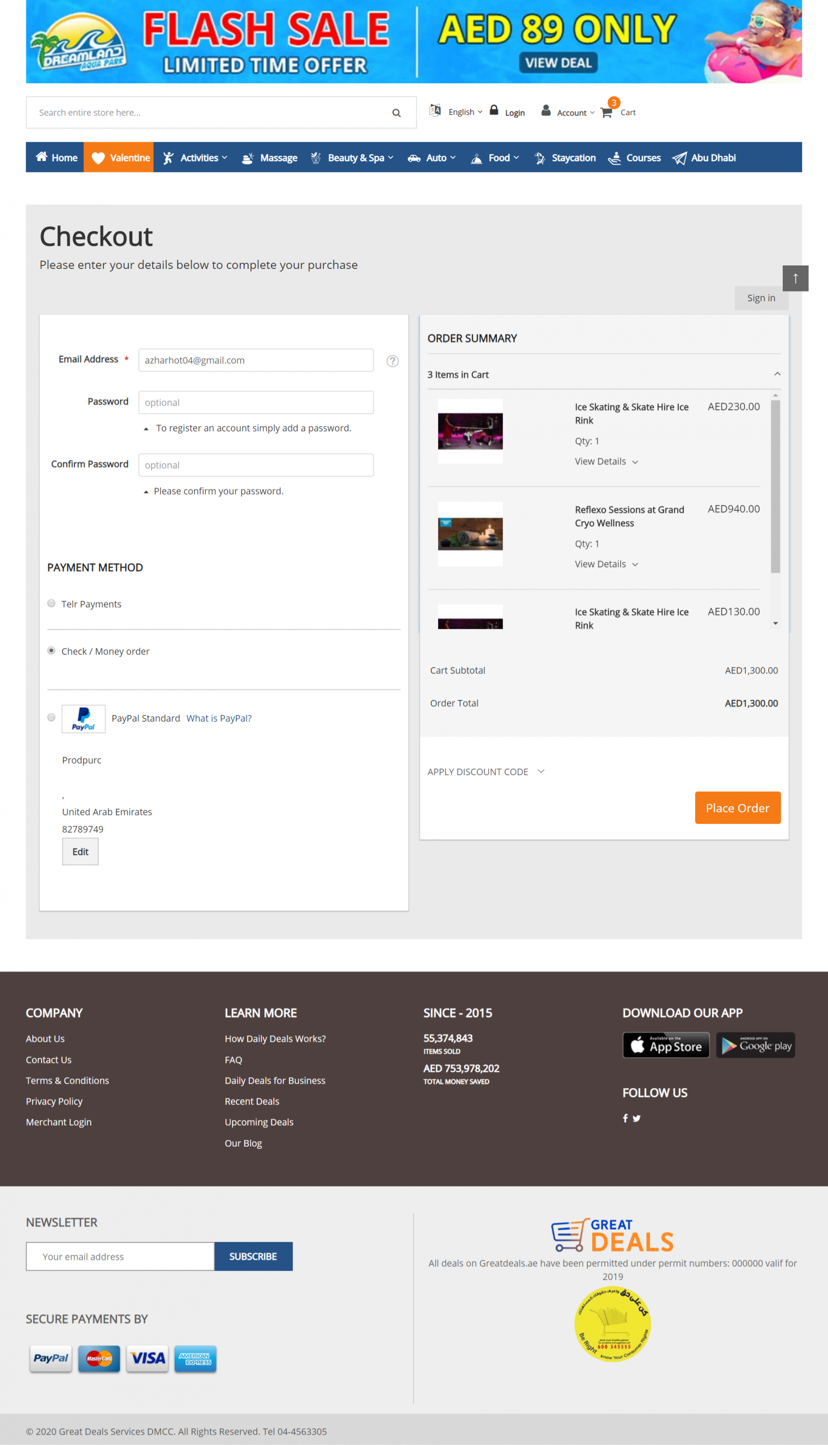Click the PayPal logo in payment method
Image resolution: width=828 pixels, height=1445 pixels.
[x=84, y=718]
